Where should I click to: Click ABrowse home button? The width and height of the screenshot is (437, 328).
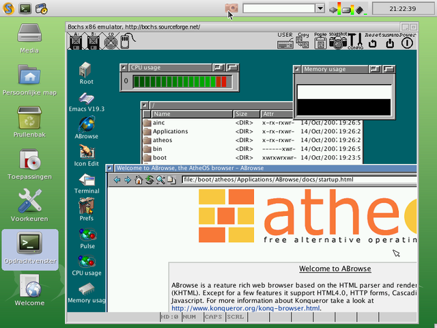139,180
